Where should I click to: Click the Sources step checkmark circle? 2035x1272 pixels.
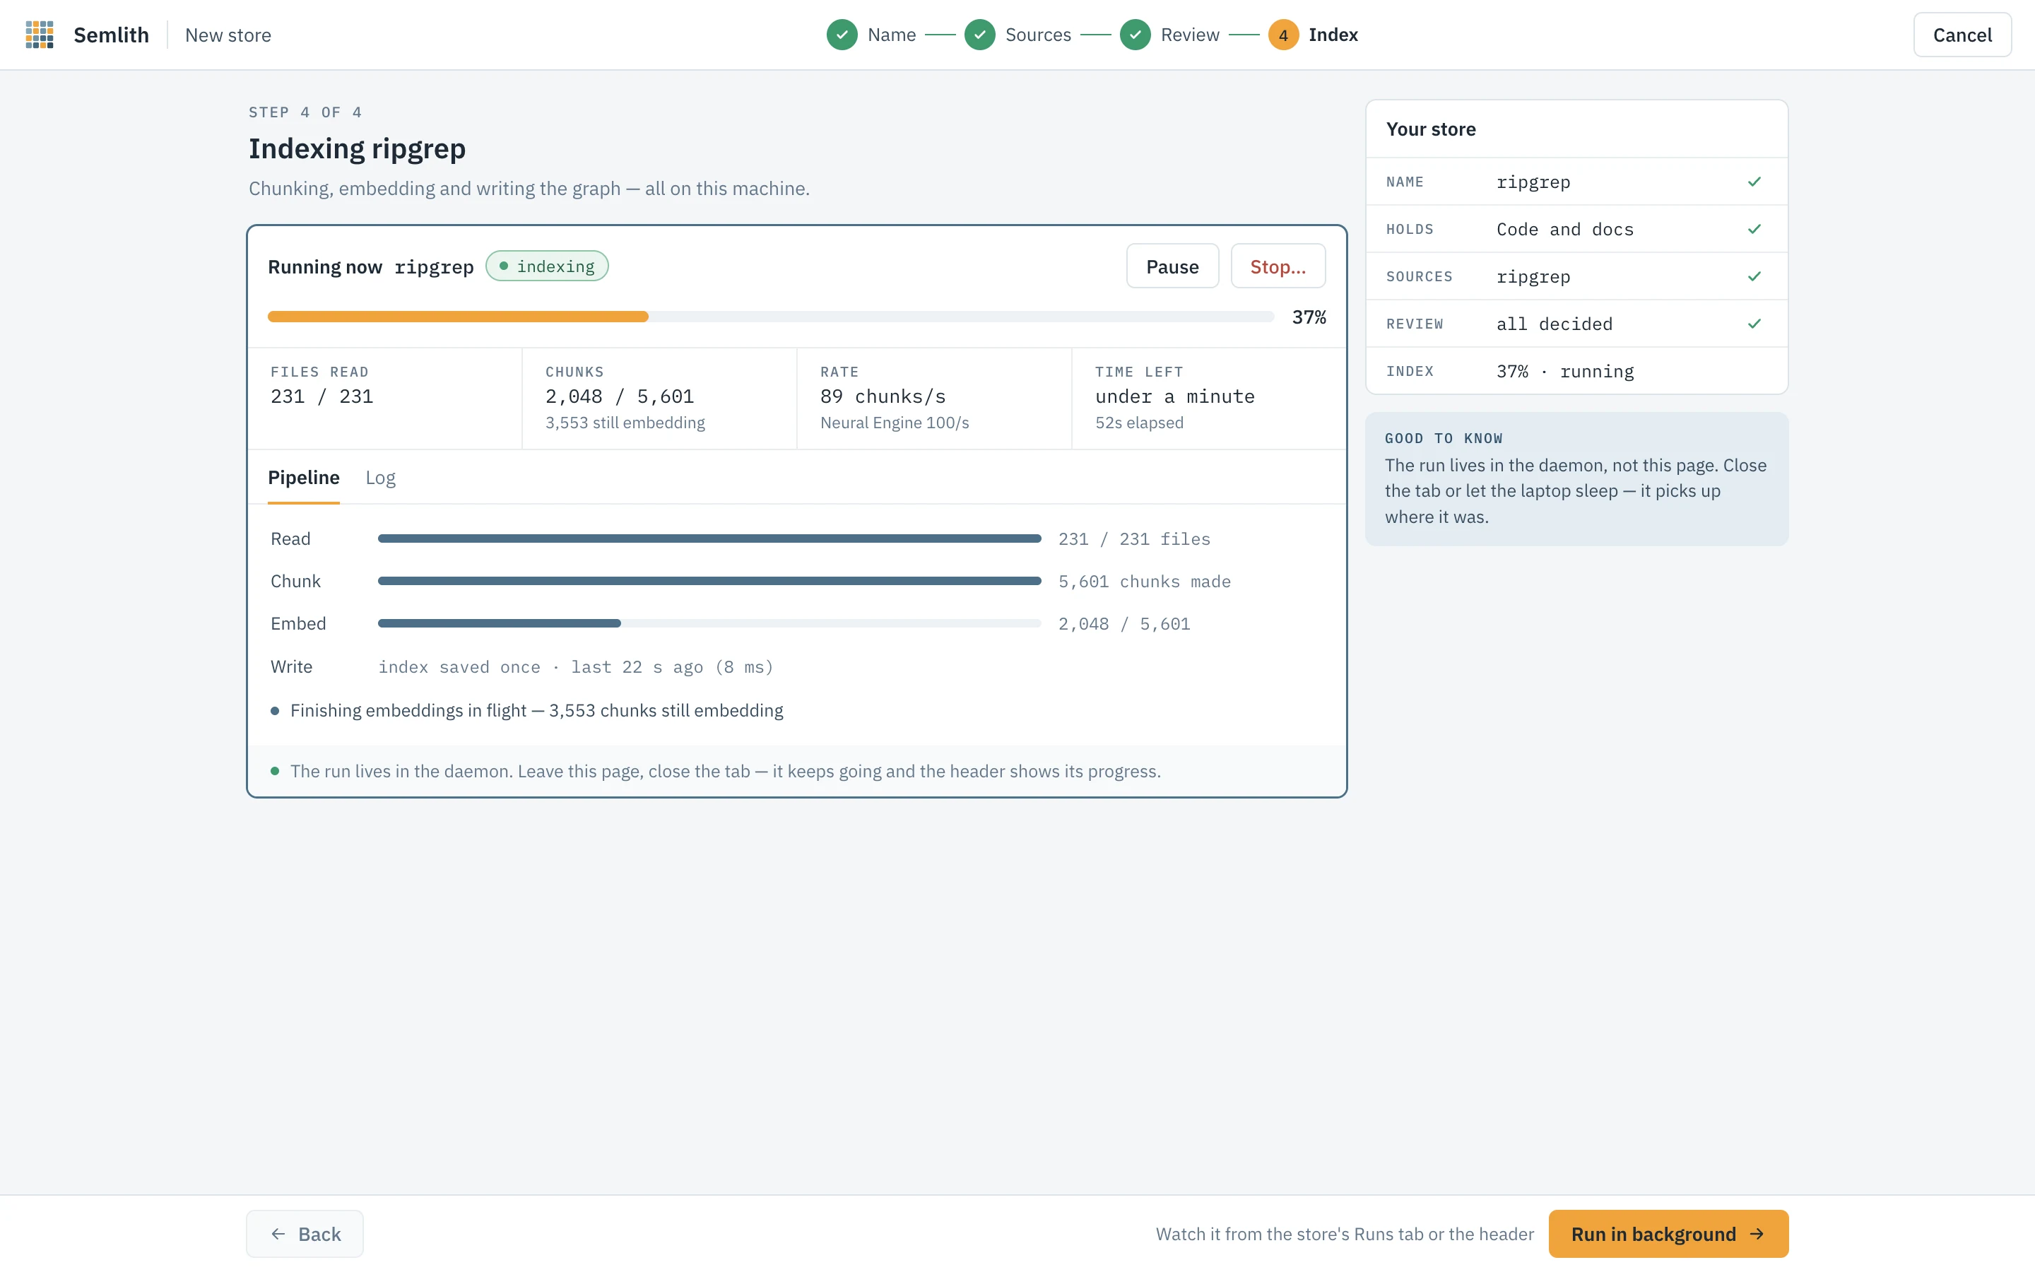coord(979,35)
